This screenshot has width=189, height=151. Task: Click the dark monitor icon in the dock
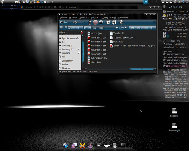[123, 146]
